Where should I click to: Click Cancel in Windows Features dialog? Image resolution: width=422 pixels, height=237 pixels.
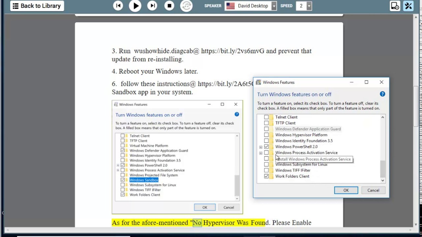(373, 190)
